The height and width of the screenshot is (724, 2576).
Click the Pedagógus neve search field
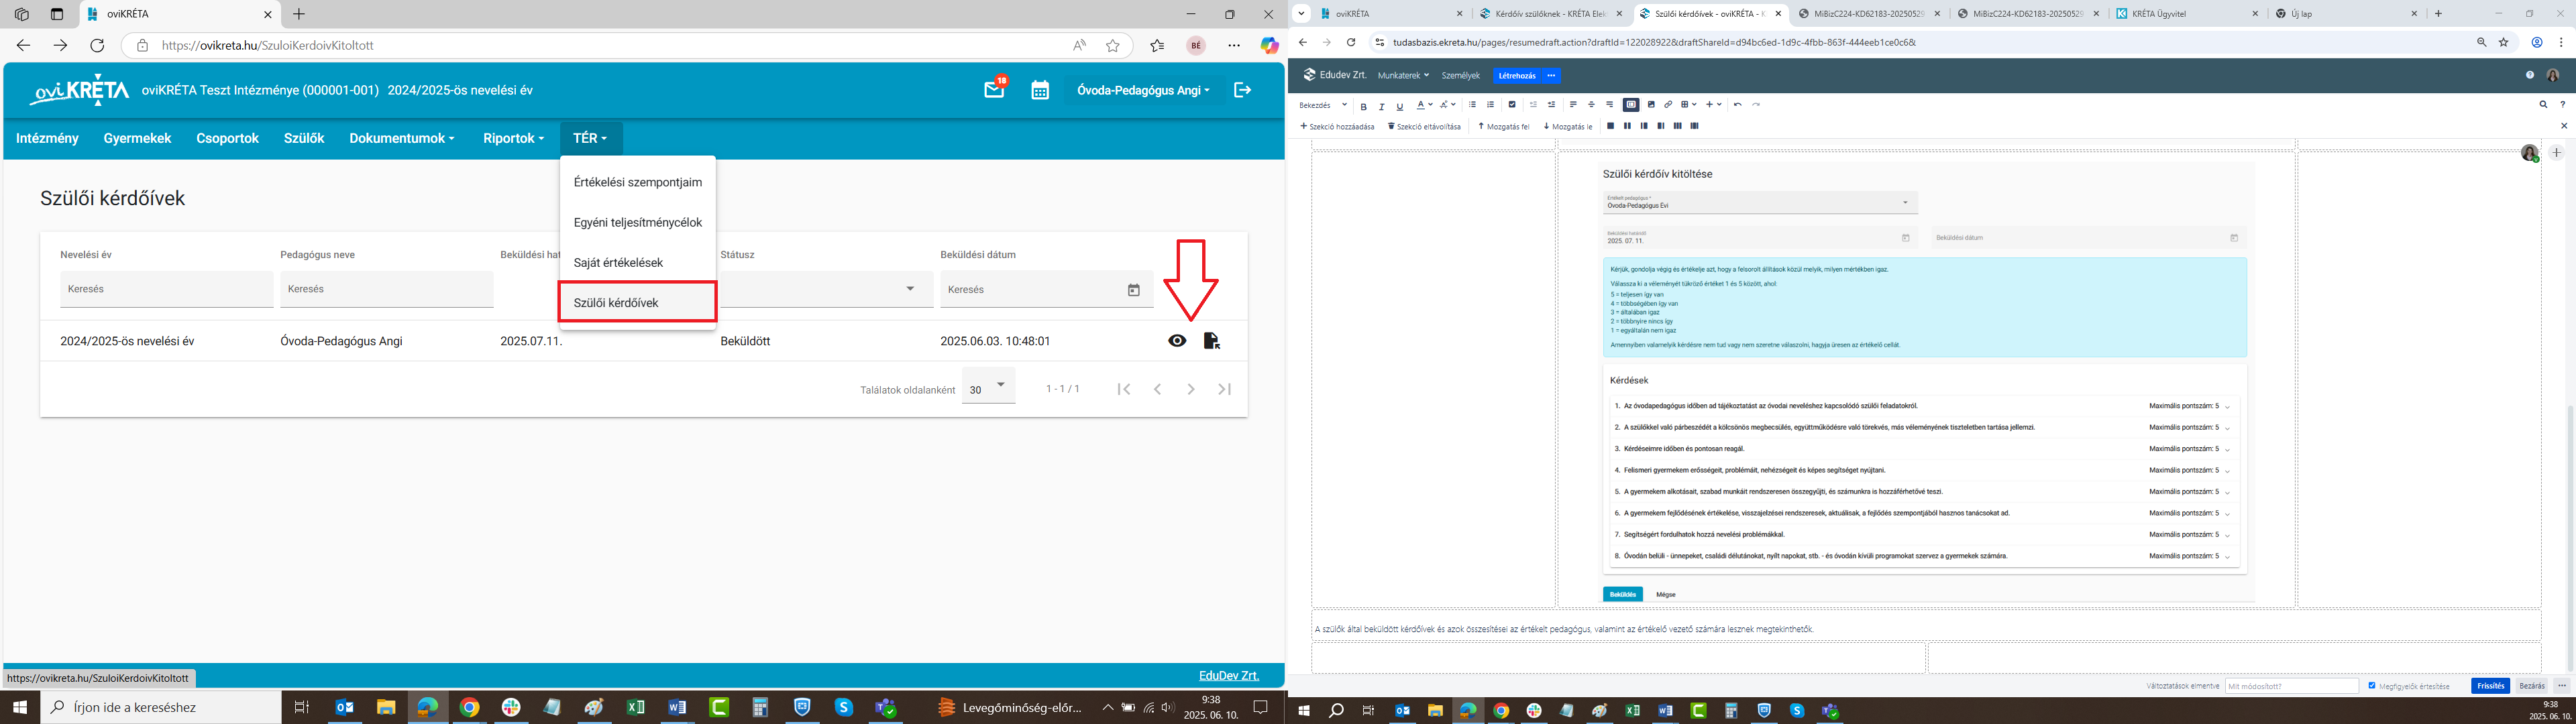point(387,289)
